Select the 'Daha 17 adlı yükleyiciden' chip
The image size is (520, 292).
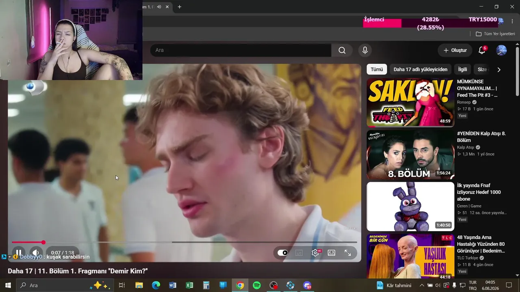(x=420, y=69)
